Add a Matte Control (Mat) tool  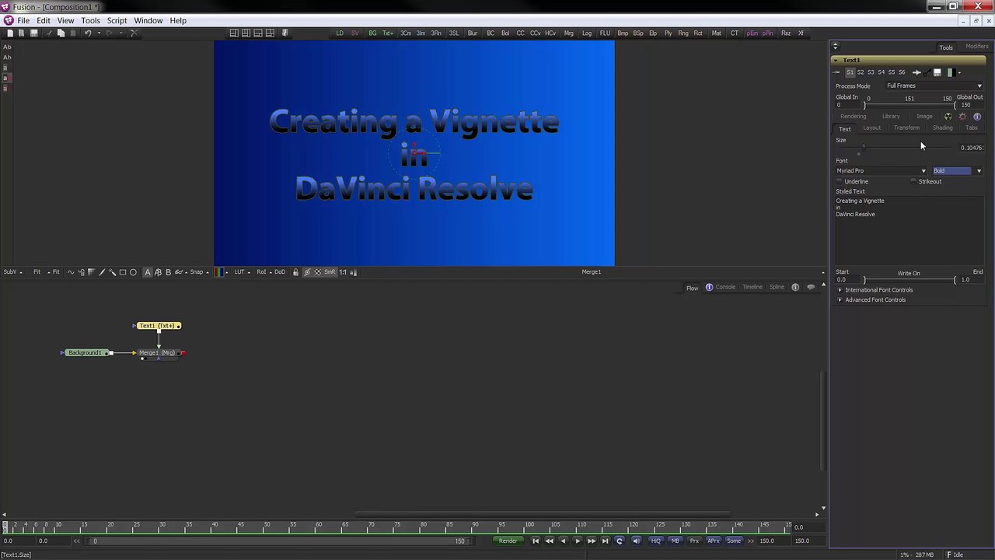coord(716,33)
